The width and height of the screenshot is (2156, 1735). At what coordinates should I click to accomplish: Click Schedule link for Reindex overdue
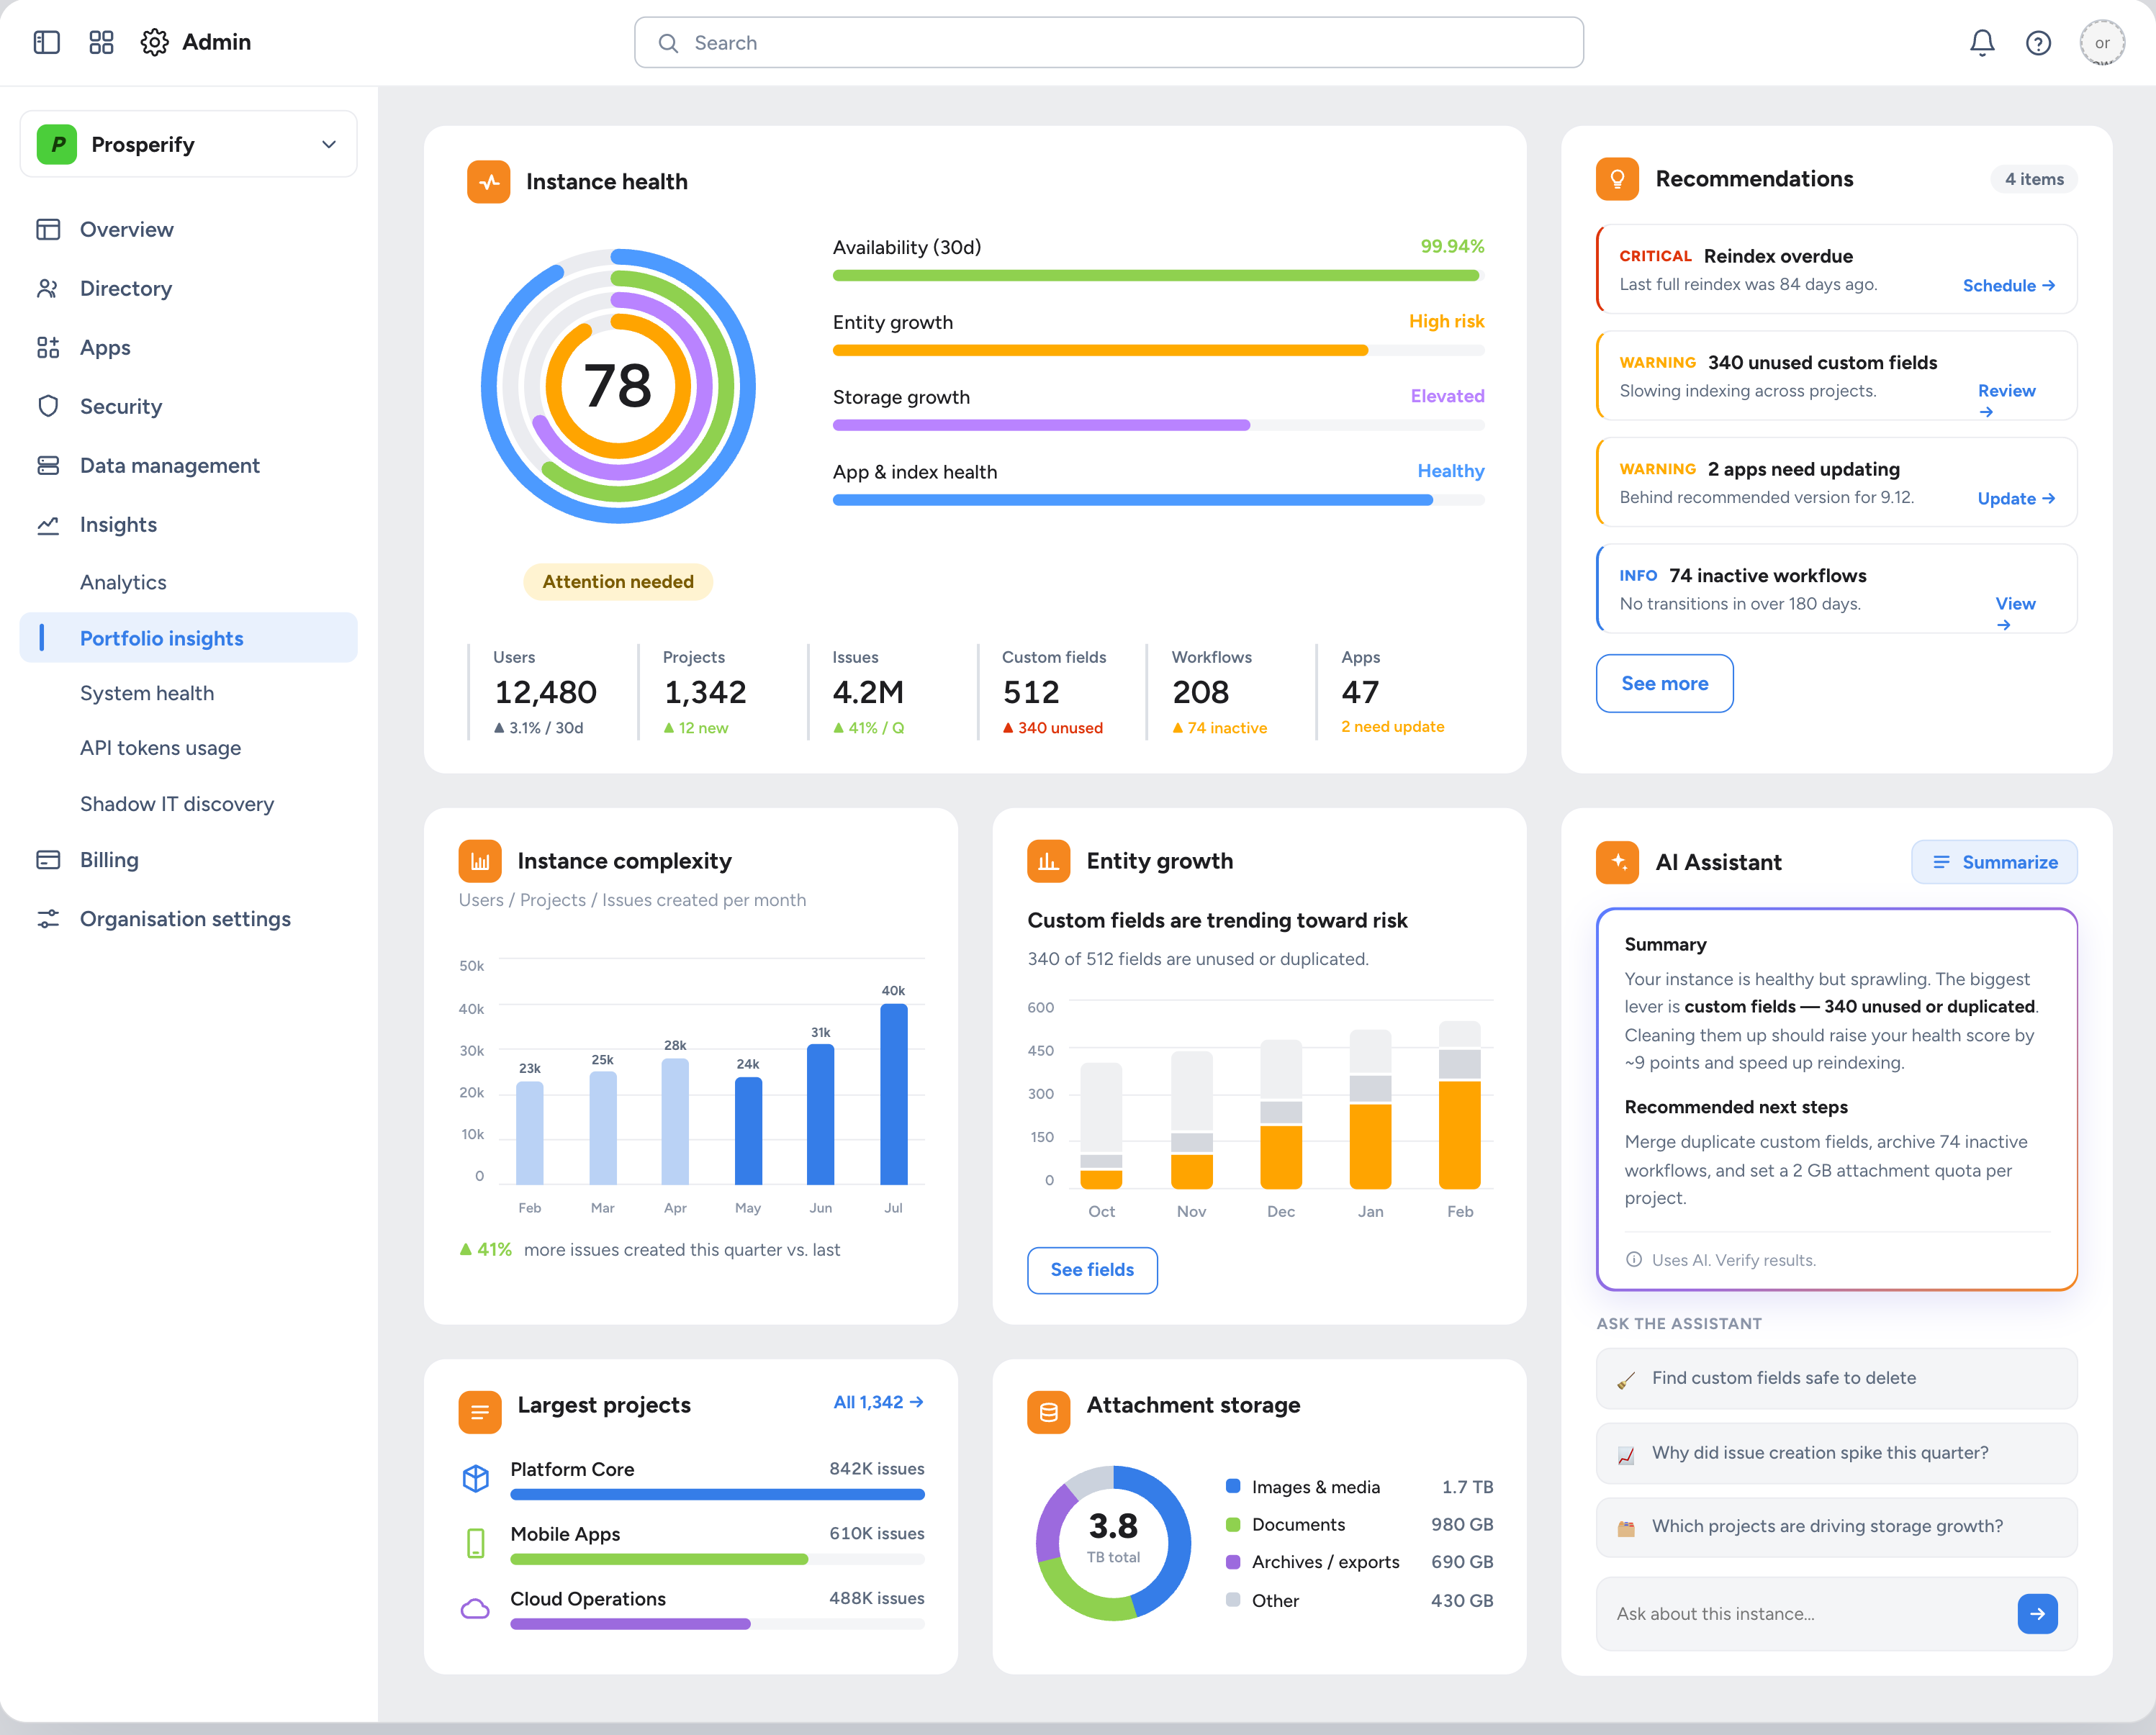(x=2008, y=286)
